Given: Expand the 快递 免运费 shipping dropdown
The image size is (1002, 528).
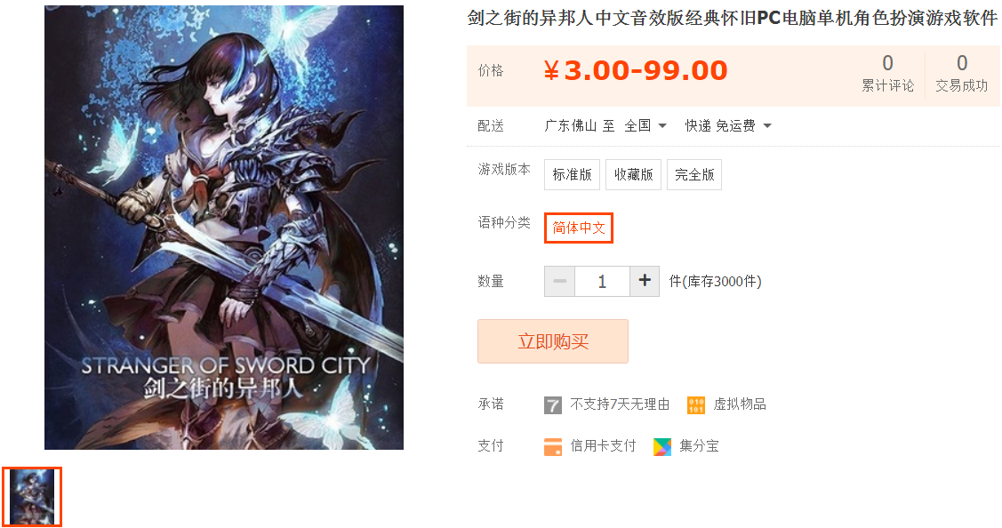Looking at the screenshot, I should pos(728,126).
